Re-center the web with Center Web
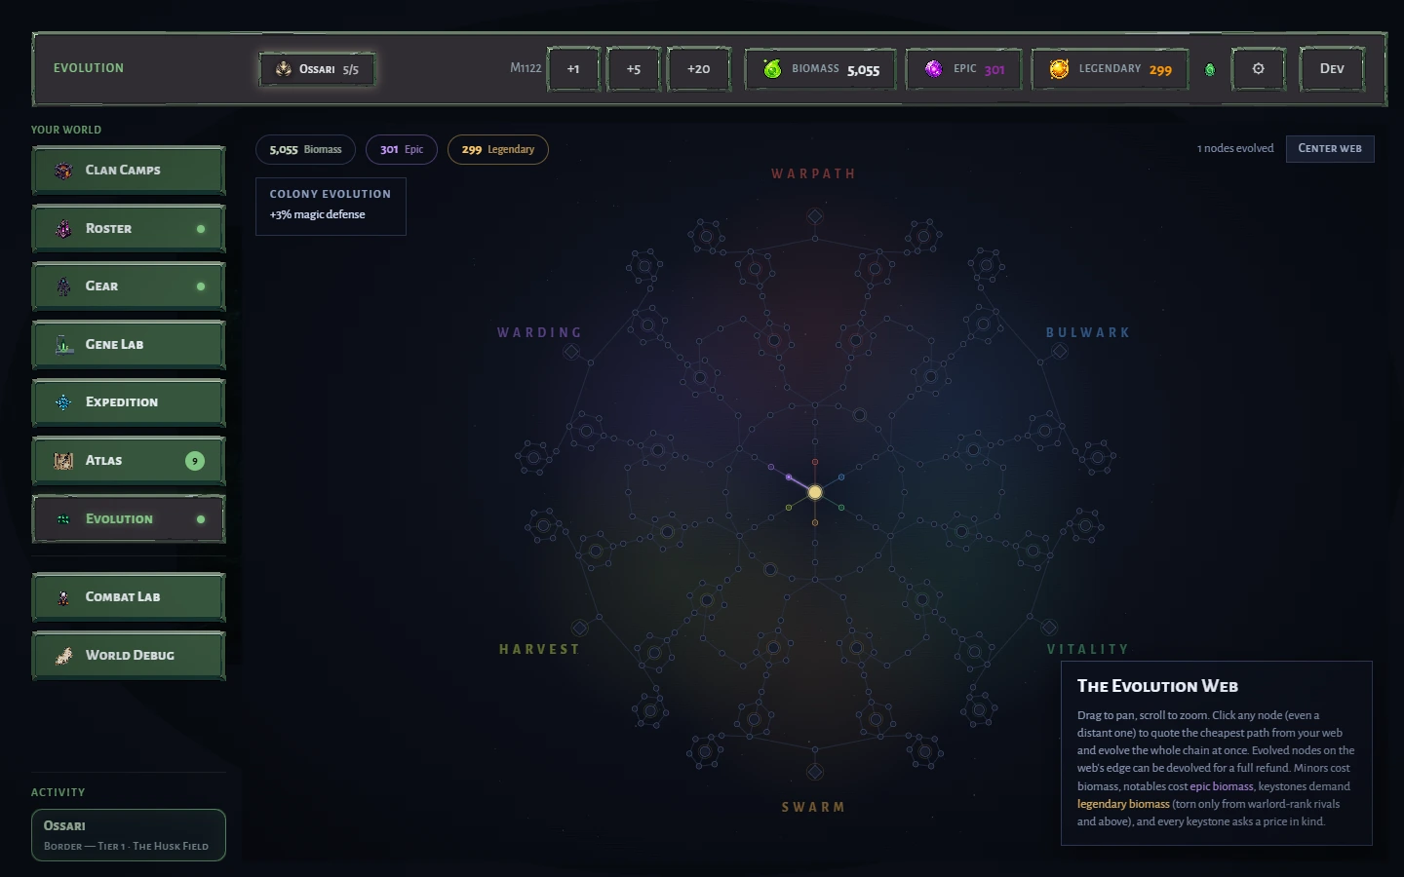This screenshot has width=1404, height=877. pyautogui.click(x=1330, y=148)
